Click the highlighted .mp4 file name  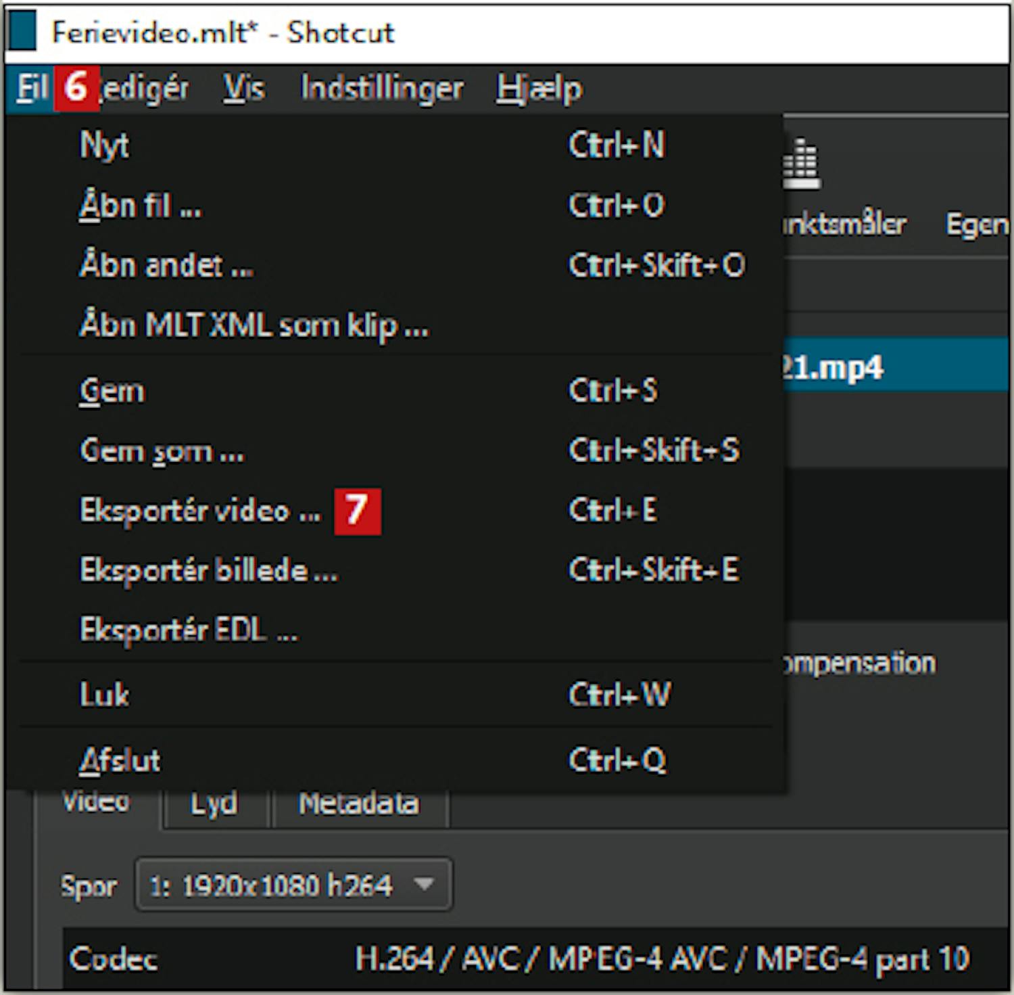pyautogui.click(x=832, y=369)
